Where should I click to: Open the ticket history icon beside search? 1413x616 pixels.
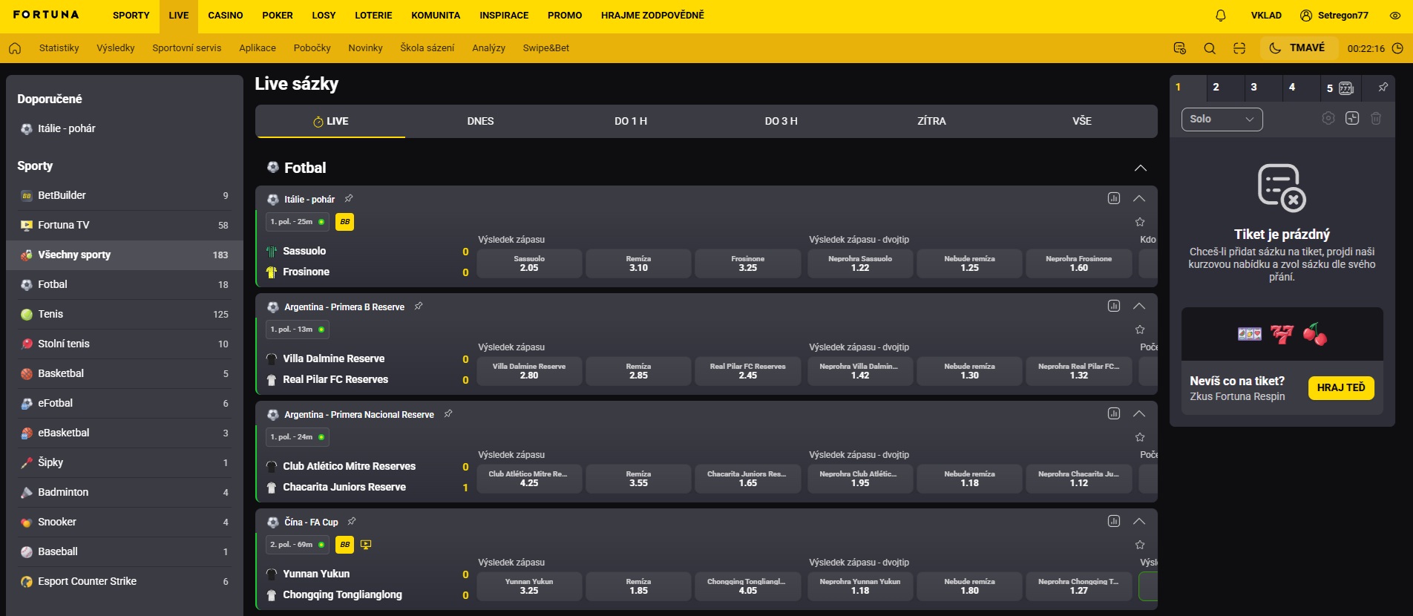tap(1180, 48)
